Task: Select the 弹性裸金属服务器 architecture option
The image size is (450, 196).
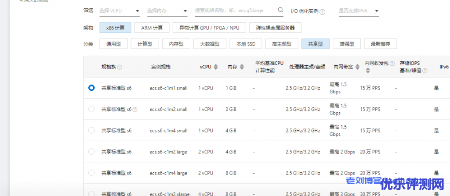Action: pos(275,28)
